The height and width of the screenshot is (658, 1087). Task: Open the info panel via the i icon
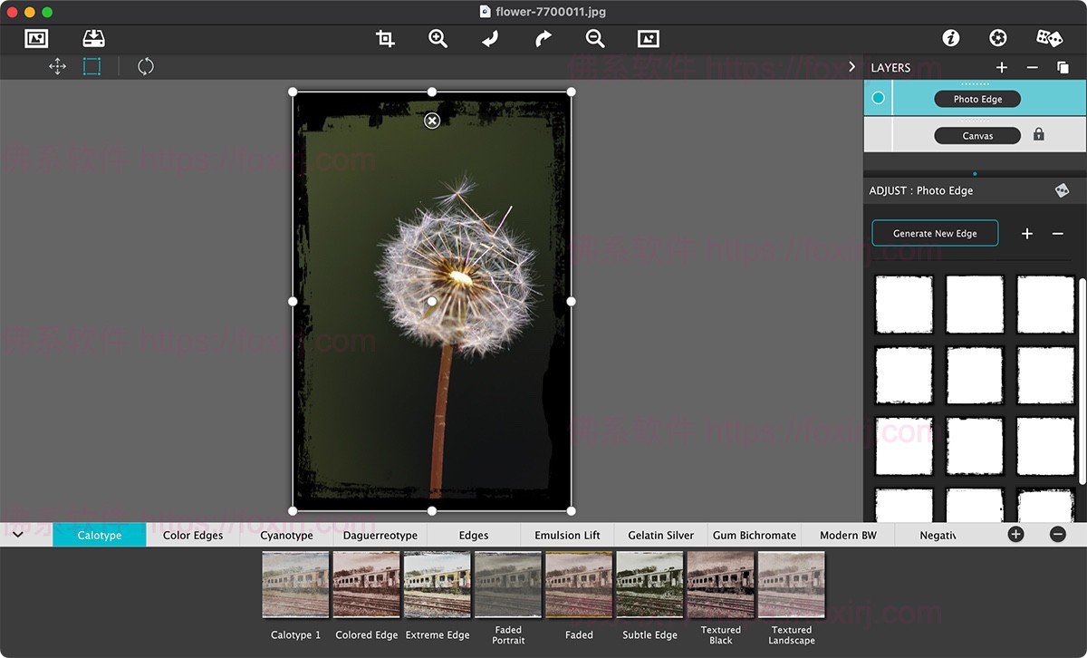click(950, 38)
